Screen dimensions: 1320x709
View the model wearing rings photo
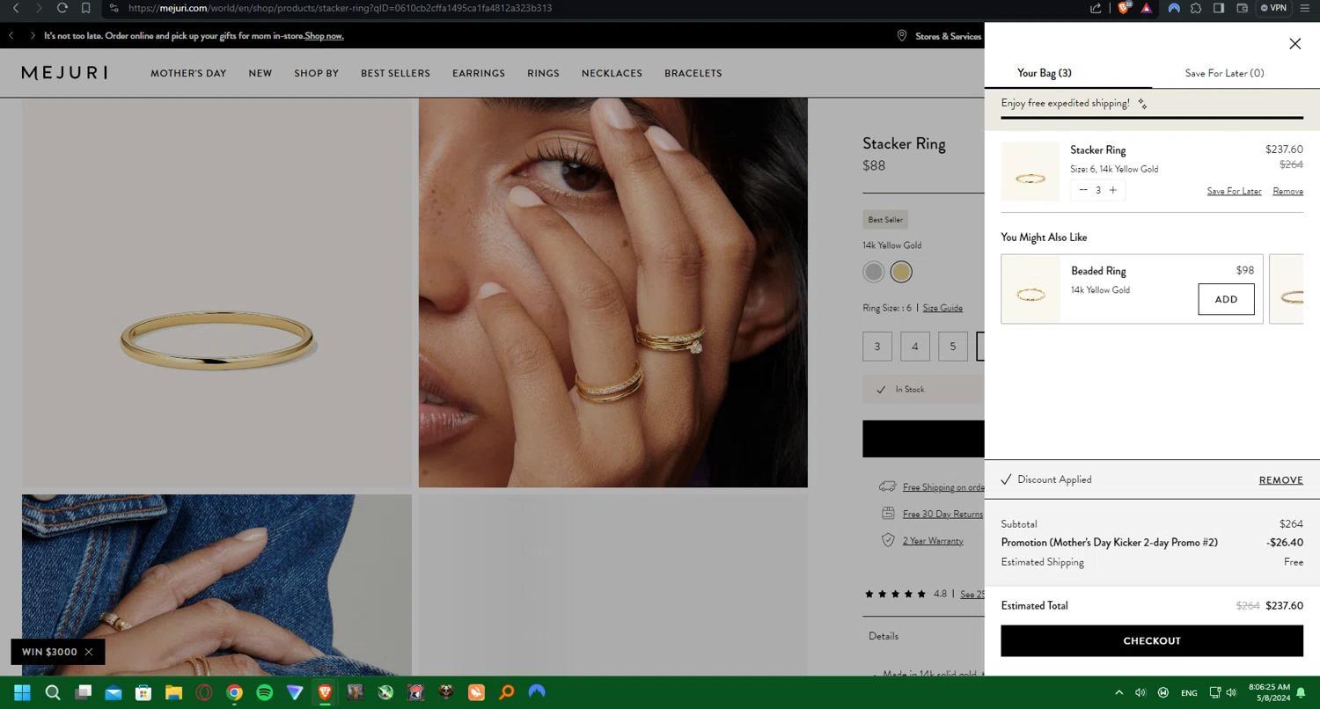613,292
